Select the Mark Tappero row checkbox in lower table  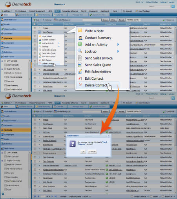click(x=35, y=124)
